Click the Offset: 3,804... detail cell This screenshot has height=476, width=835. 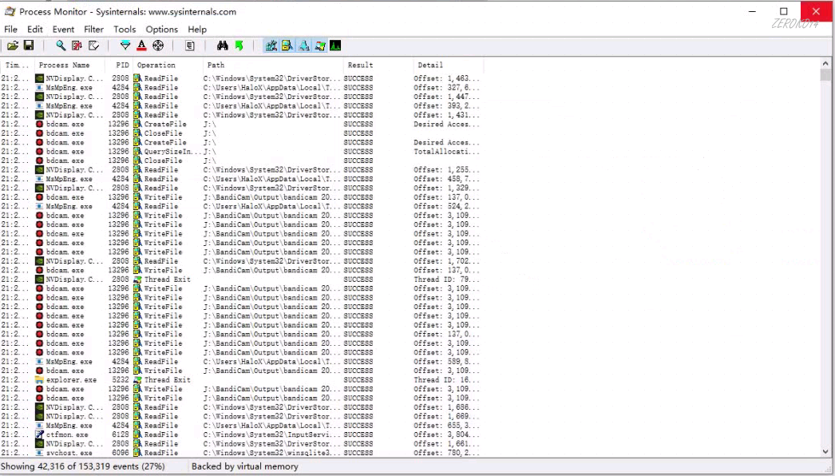446,434
